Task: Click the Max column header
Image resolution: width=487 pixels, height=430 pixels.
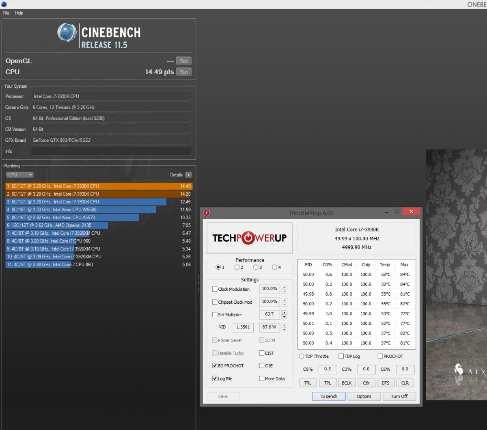Action: 404,264
